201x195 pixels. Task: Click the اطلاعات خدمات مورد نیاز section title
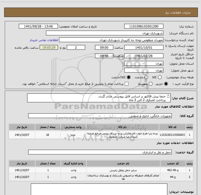175,143
